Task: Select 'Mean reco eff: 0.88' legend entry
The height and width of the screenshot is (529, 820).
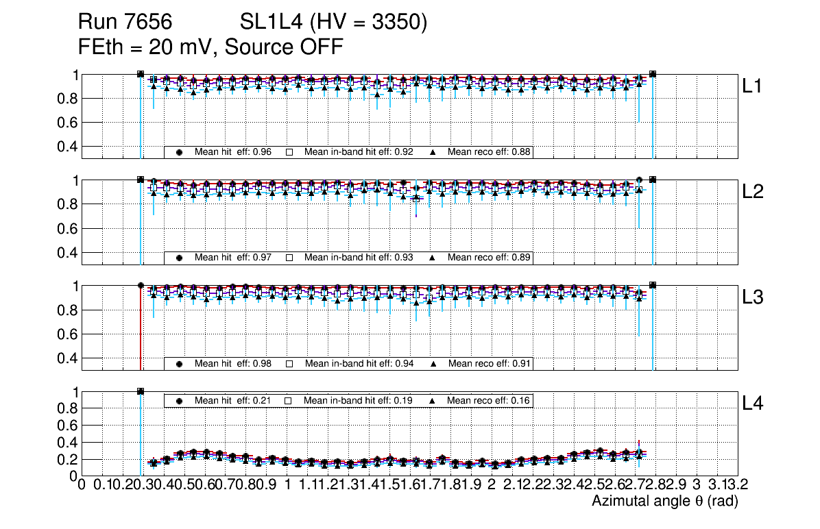Action: (x=490, y=152)
